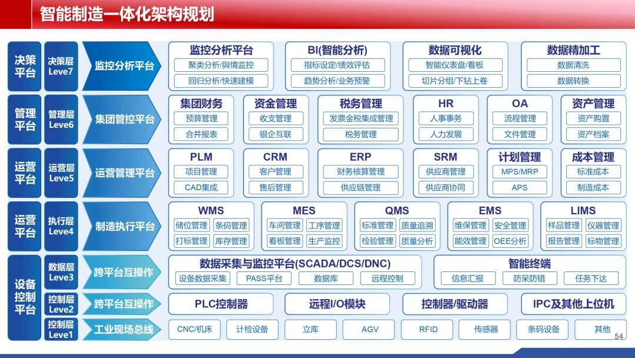Click the MPS/MRP box
635x358 pixels.
click(520, 171)
